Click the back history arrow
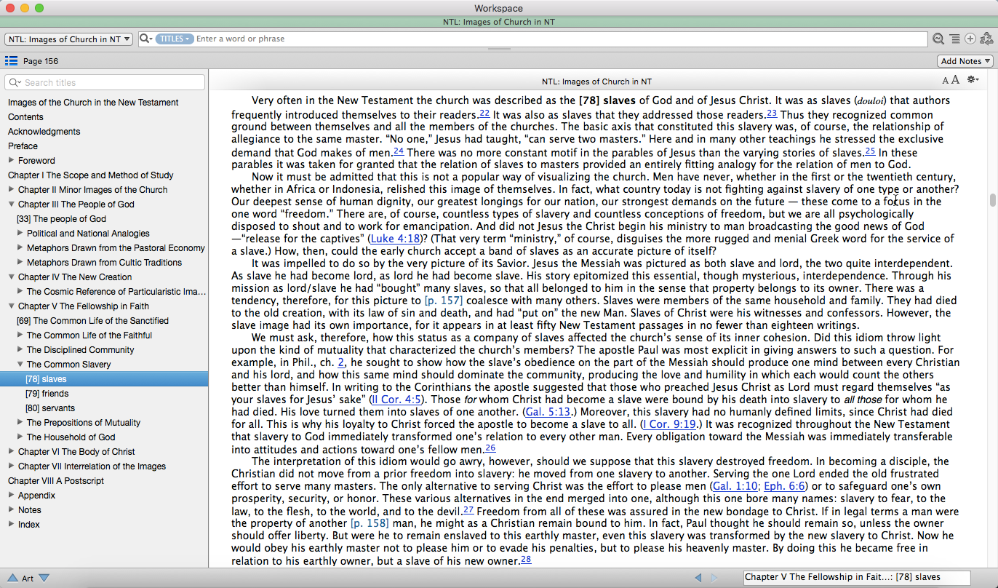The height and width of the screenshot is (588, 998). point(698,578)
